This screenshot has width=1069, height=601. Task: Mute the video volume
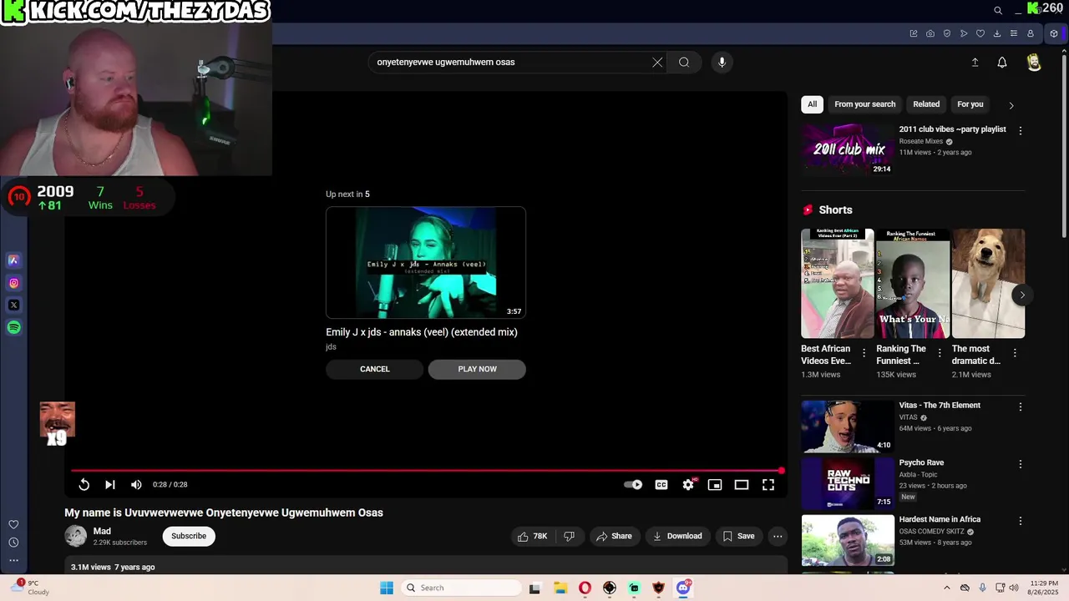tap(136, 485)
